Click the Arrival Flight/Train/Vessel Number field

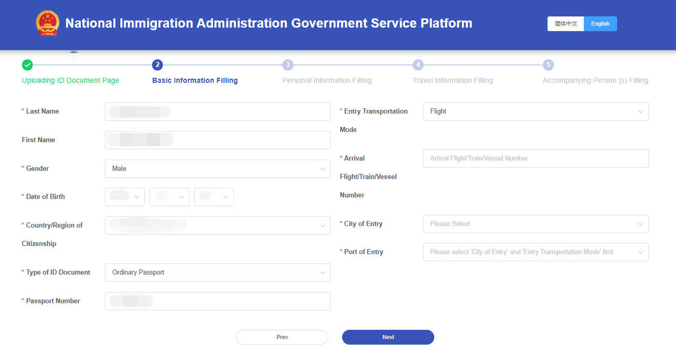tap(535, 159)
